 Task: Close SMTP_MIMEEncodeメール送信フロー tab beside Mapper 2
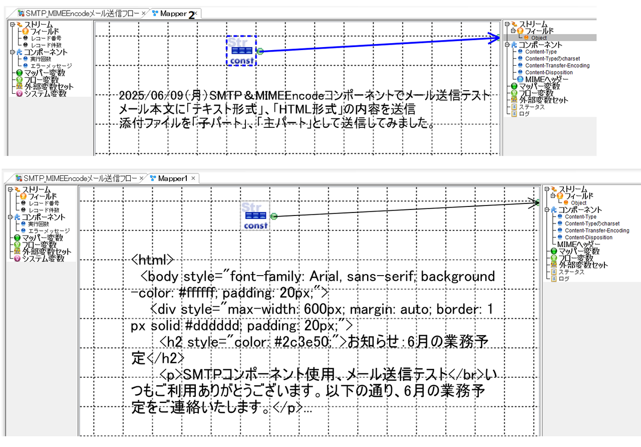[x=144, y=14]
